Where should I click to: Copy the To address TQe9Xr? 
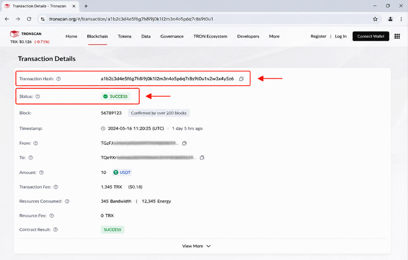[202, 157]
